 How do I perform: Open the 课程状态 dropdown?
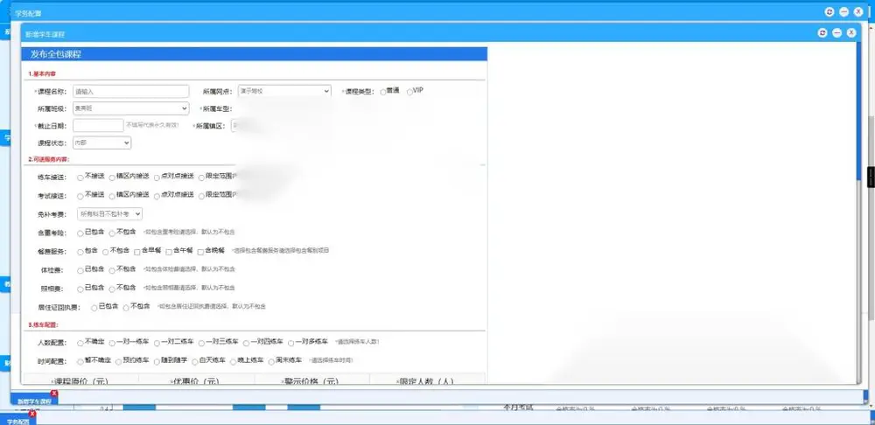tap(101, 143)
